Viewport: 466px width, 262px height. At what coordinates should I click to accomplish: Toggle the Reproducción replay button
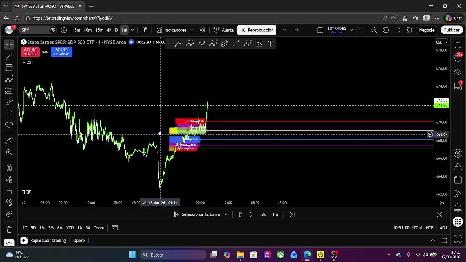point(257,30)
